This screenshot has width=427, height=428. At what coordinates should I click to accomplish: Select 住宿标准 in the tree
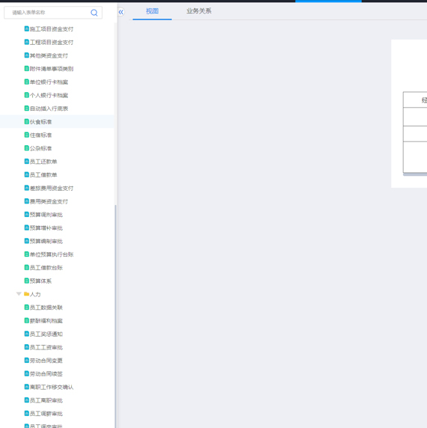[x=40, y=135]
